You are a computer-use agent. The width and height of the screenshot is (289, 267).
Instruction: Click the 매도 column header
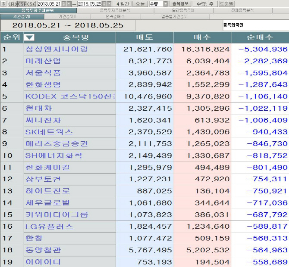[x=144, y=37]
